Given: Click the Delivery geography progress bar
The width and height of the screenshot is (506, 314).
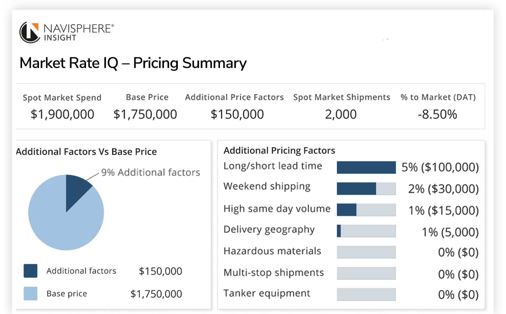Looking at the screenshot, I should 366,231.
